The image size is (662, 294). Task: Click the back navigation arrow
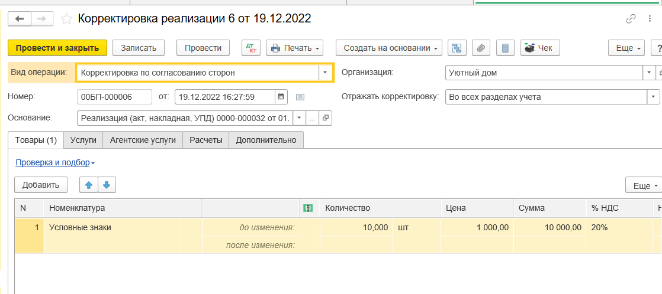click(20, 19)
